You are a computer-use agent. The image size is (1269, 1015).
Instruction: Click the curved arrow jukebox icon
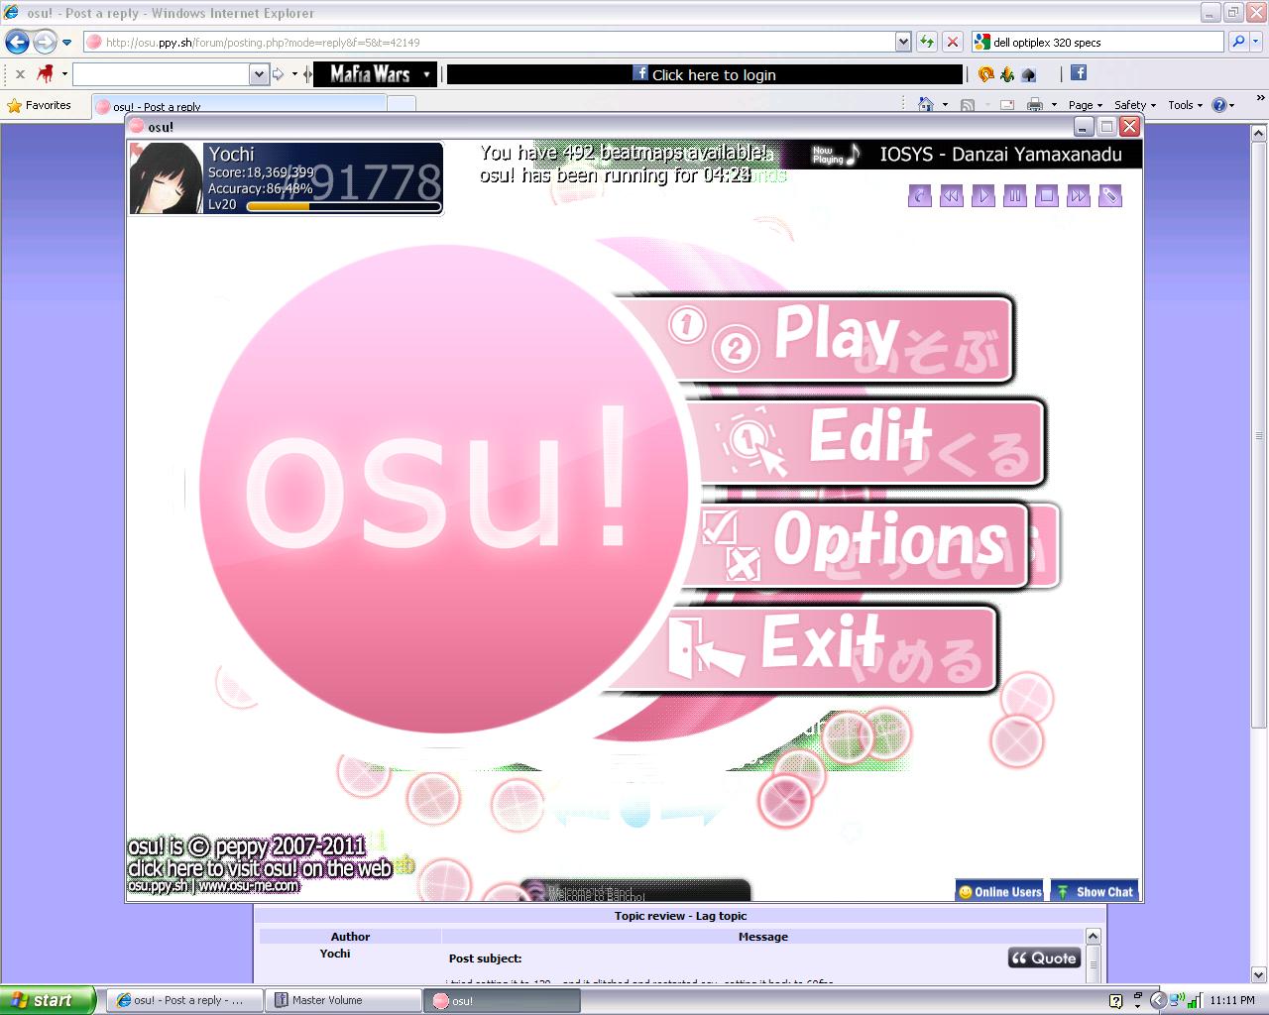coord(919,196)
